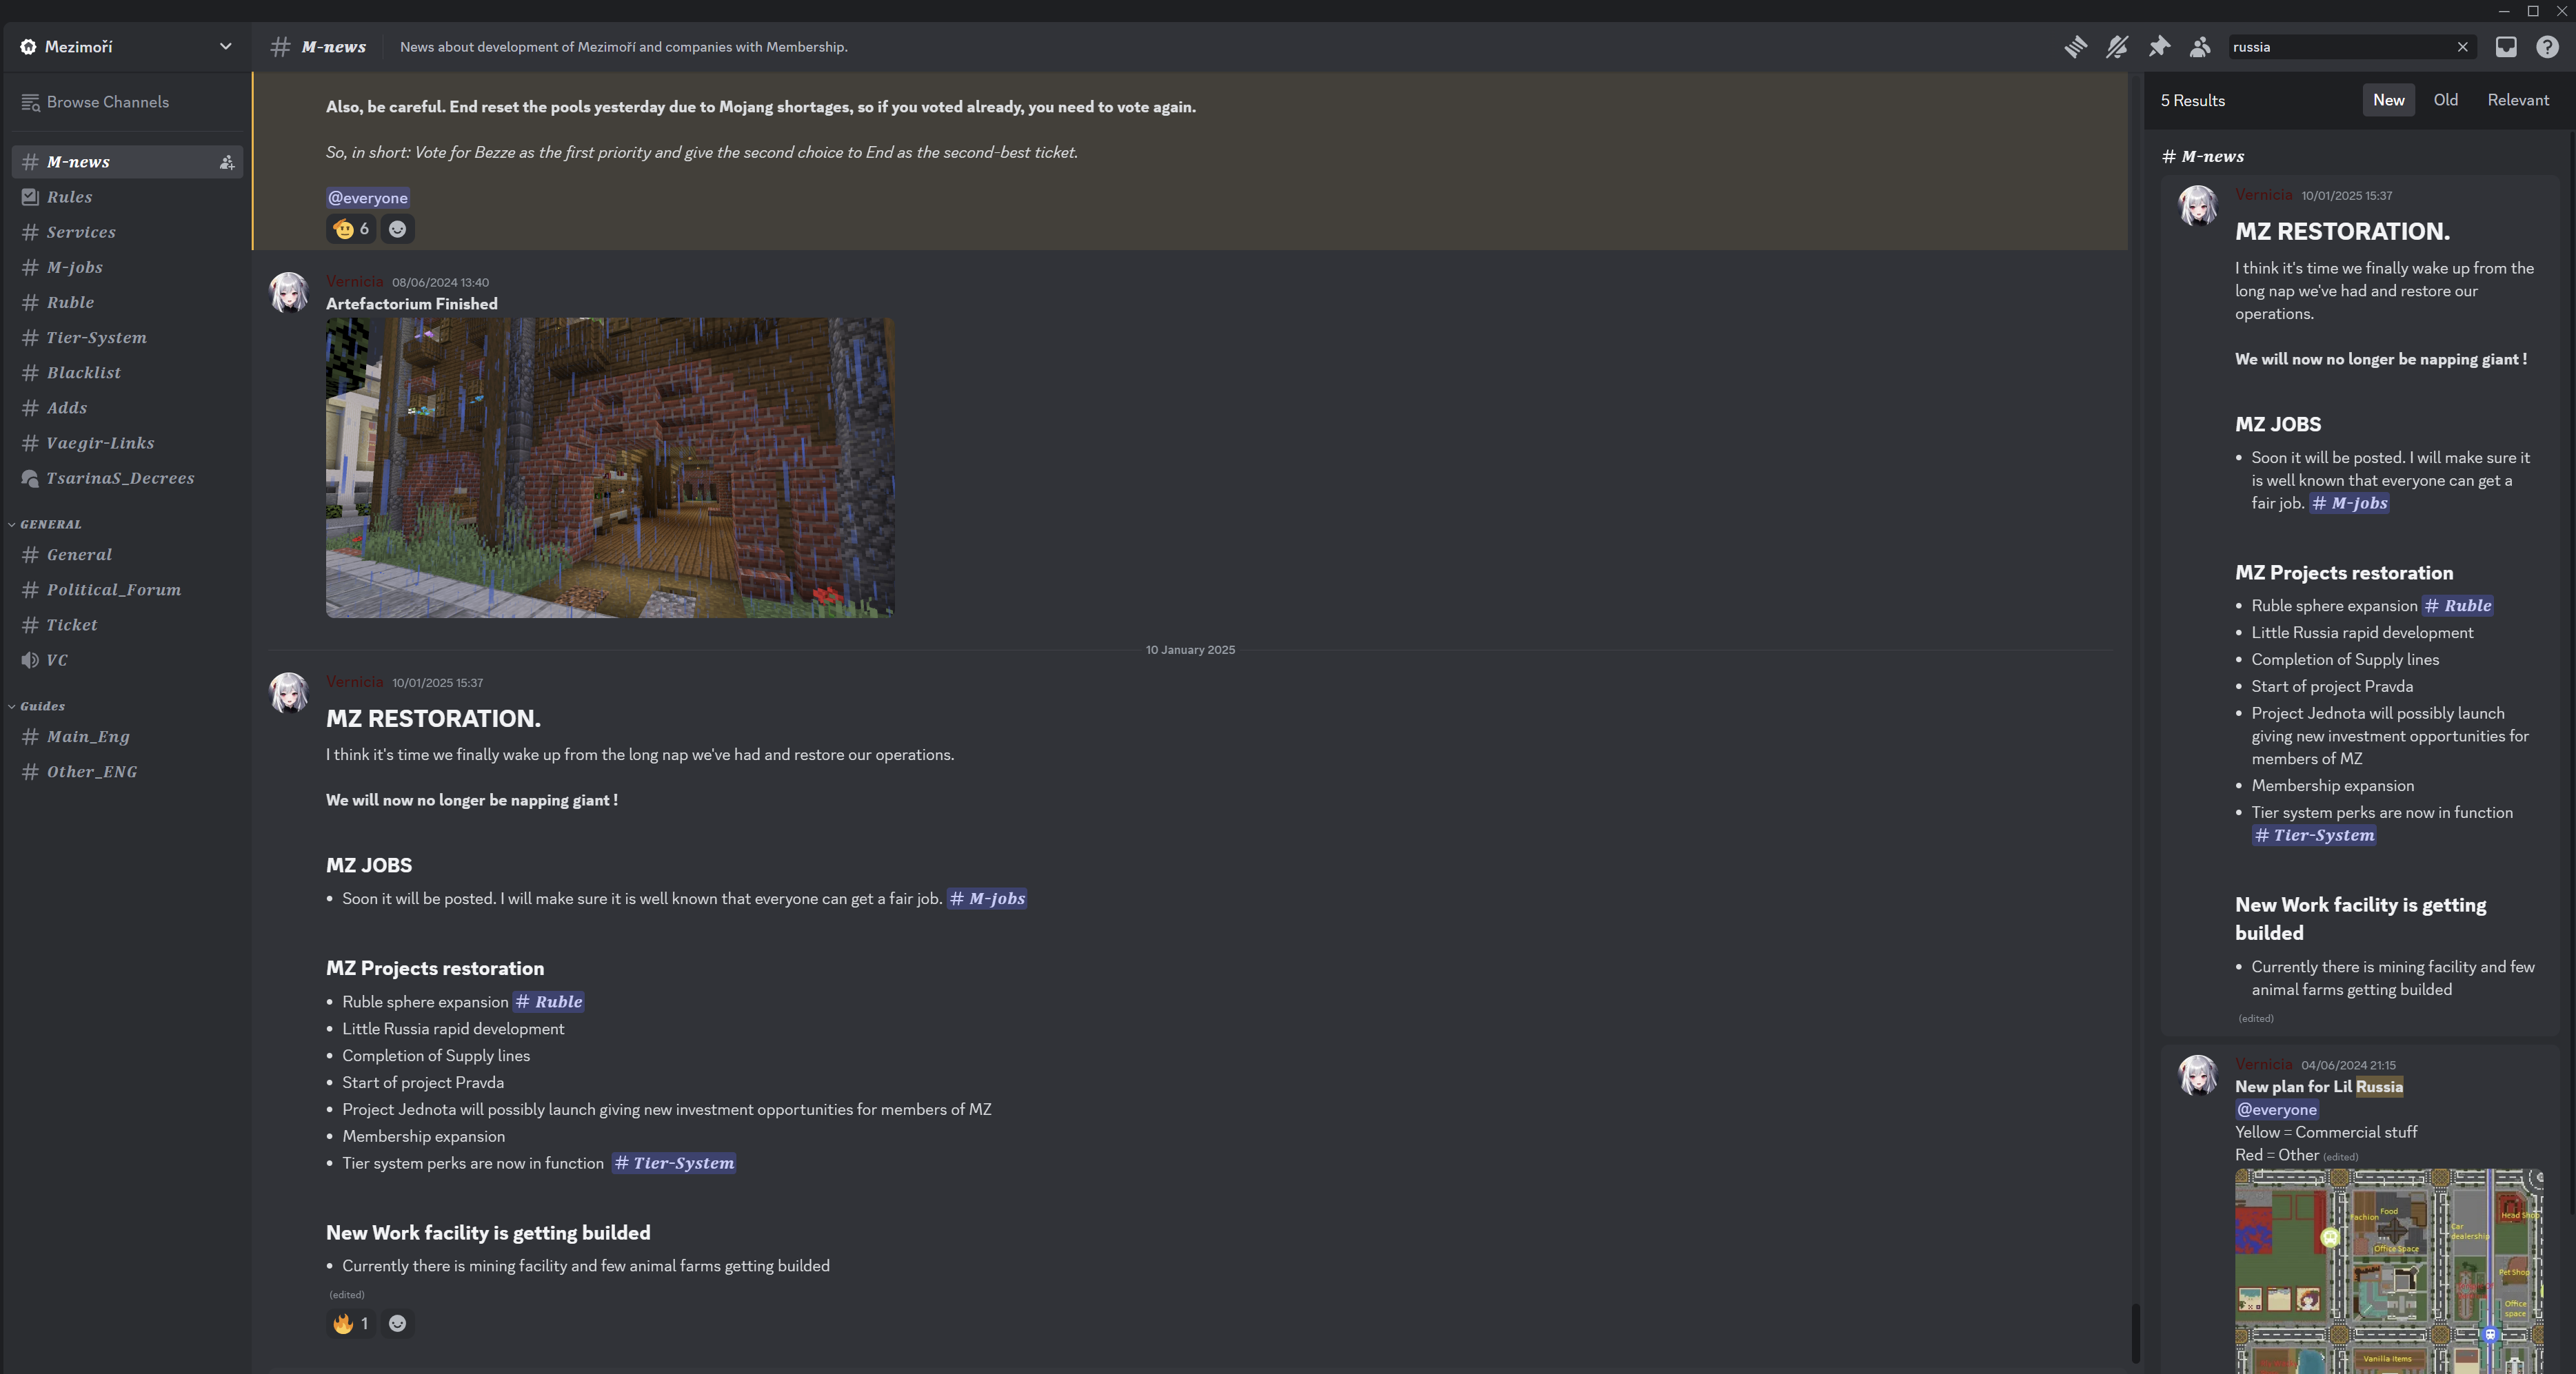Open the Ticket channel

[x=127, y=624]
